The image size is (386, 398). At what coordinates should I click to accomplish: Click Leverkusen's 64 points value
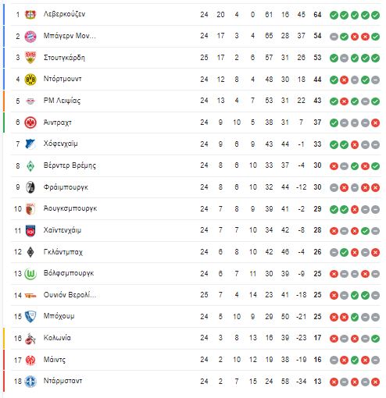317,15
